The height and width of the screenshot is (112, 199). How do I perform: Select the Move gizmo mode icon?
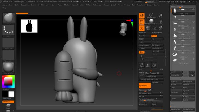(161, 16)
